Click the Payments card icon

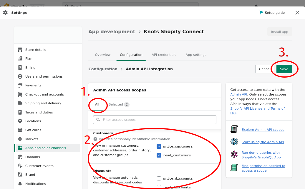[x=20, y=85]
